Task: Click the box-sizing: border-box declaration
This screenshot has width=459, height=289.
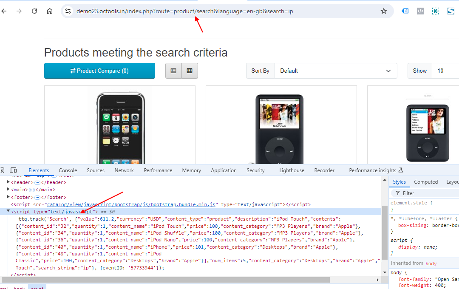Action: coord(428,225)
